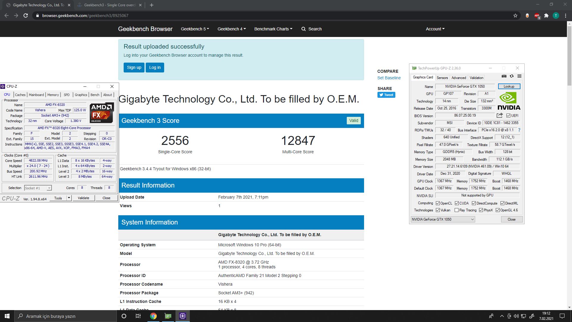Open the Bench tab in CPU-Z
Image resolution: width=572 pixels, height=322 pixels.
coord(95,95)
